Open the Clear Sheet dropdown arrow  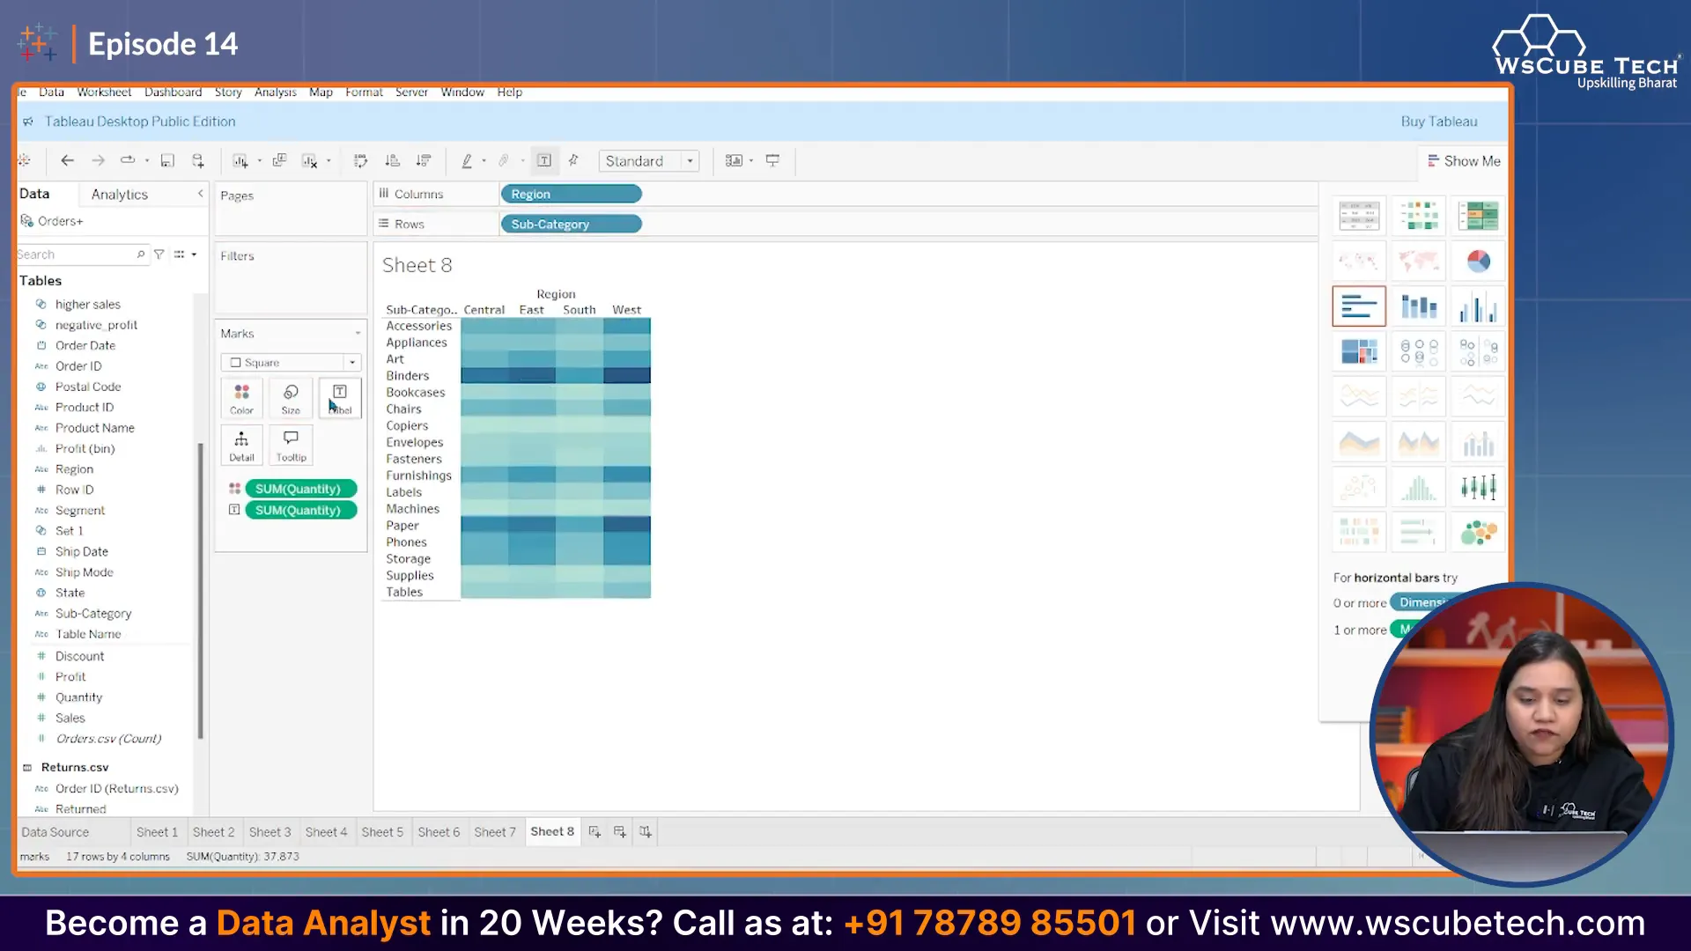coord(329,161)
